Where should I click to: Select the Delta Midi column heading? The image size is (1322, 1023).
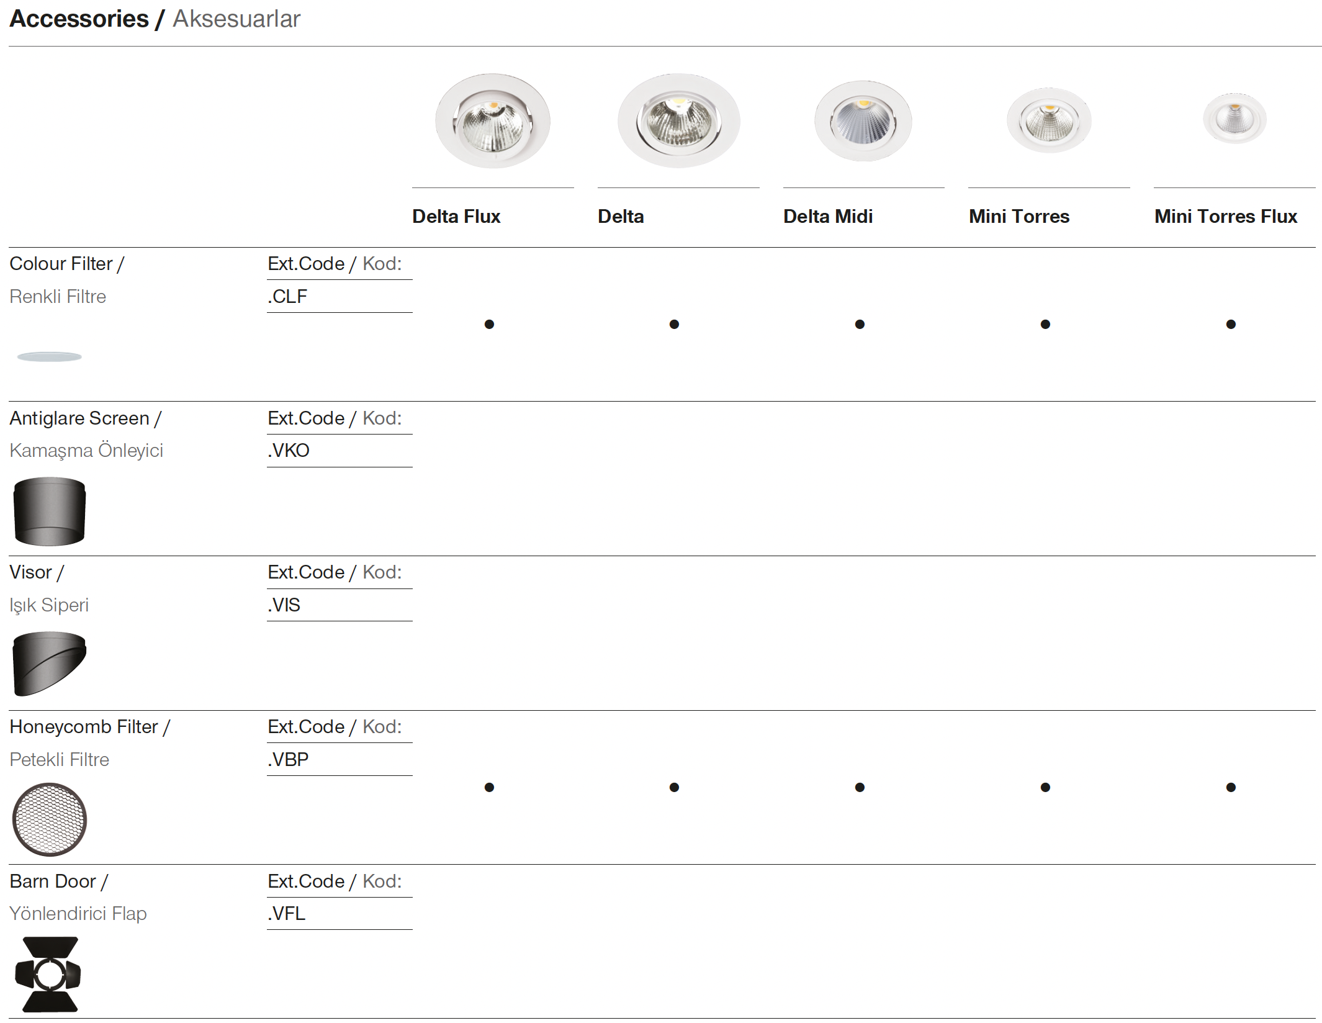(x=827, y=217)
